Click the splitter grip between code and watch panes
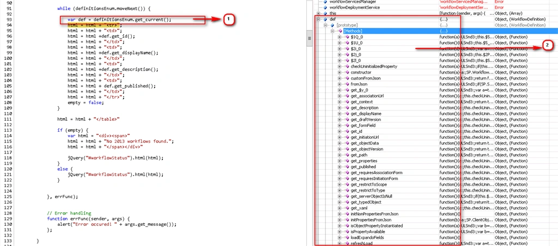 [310, 39]
